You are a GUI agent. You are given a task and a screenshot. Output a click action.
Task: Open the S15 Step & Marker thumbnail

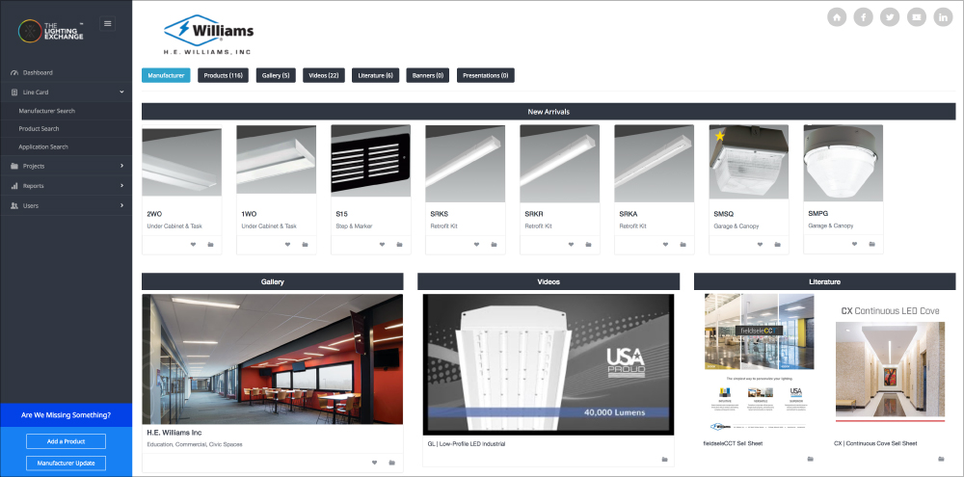(x=371, y=161)
